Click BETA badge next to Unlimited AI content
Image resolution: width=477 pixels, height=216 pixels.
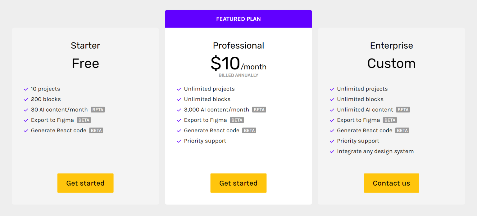[403, 110]
